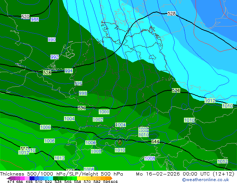Click the 486 legend scale value

(19, 182)
